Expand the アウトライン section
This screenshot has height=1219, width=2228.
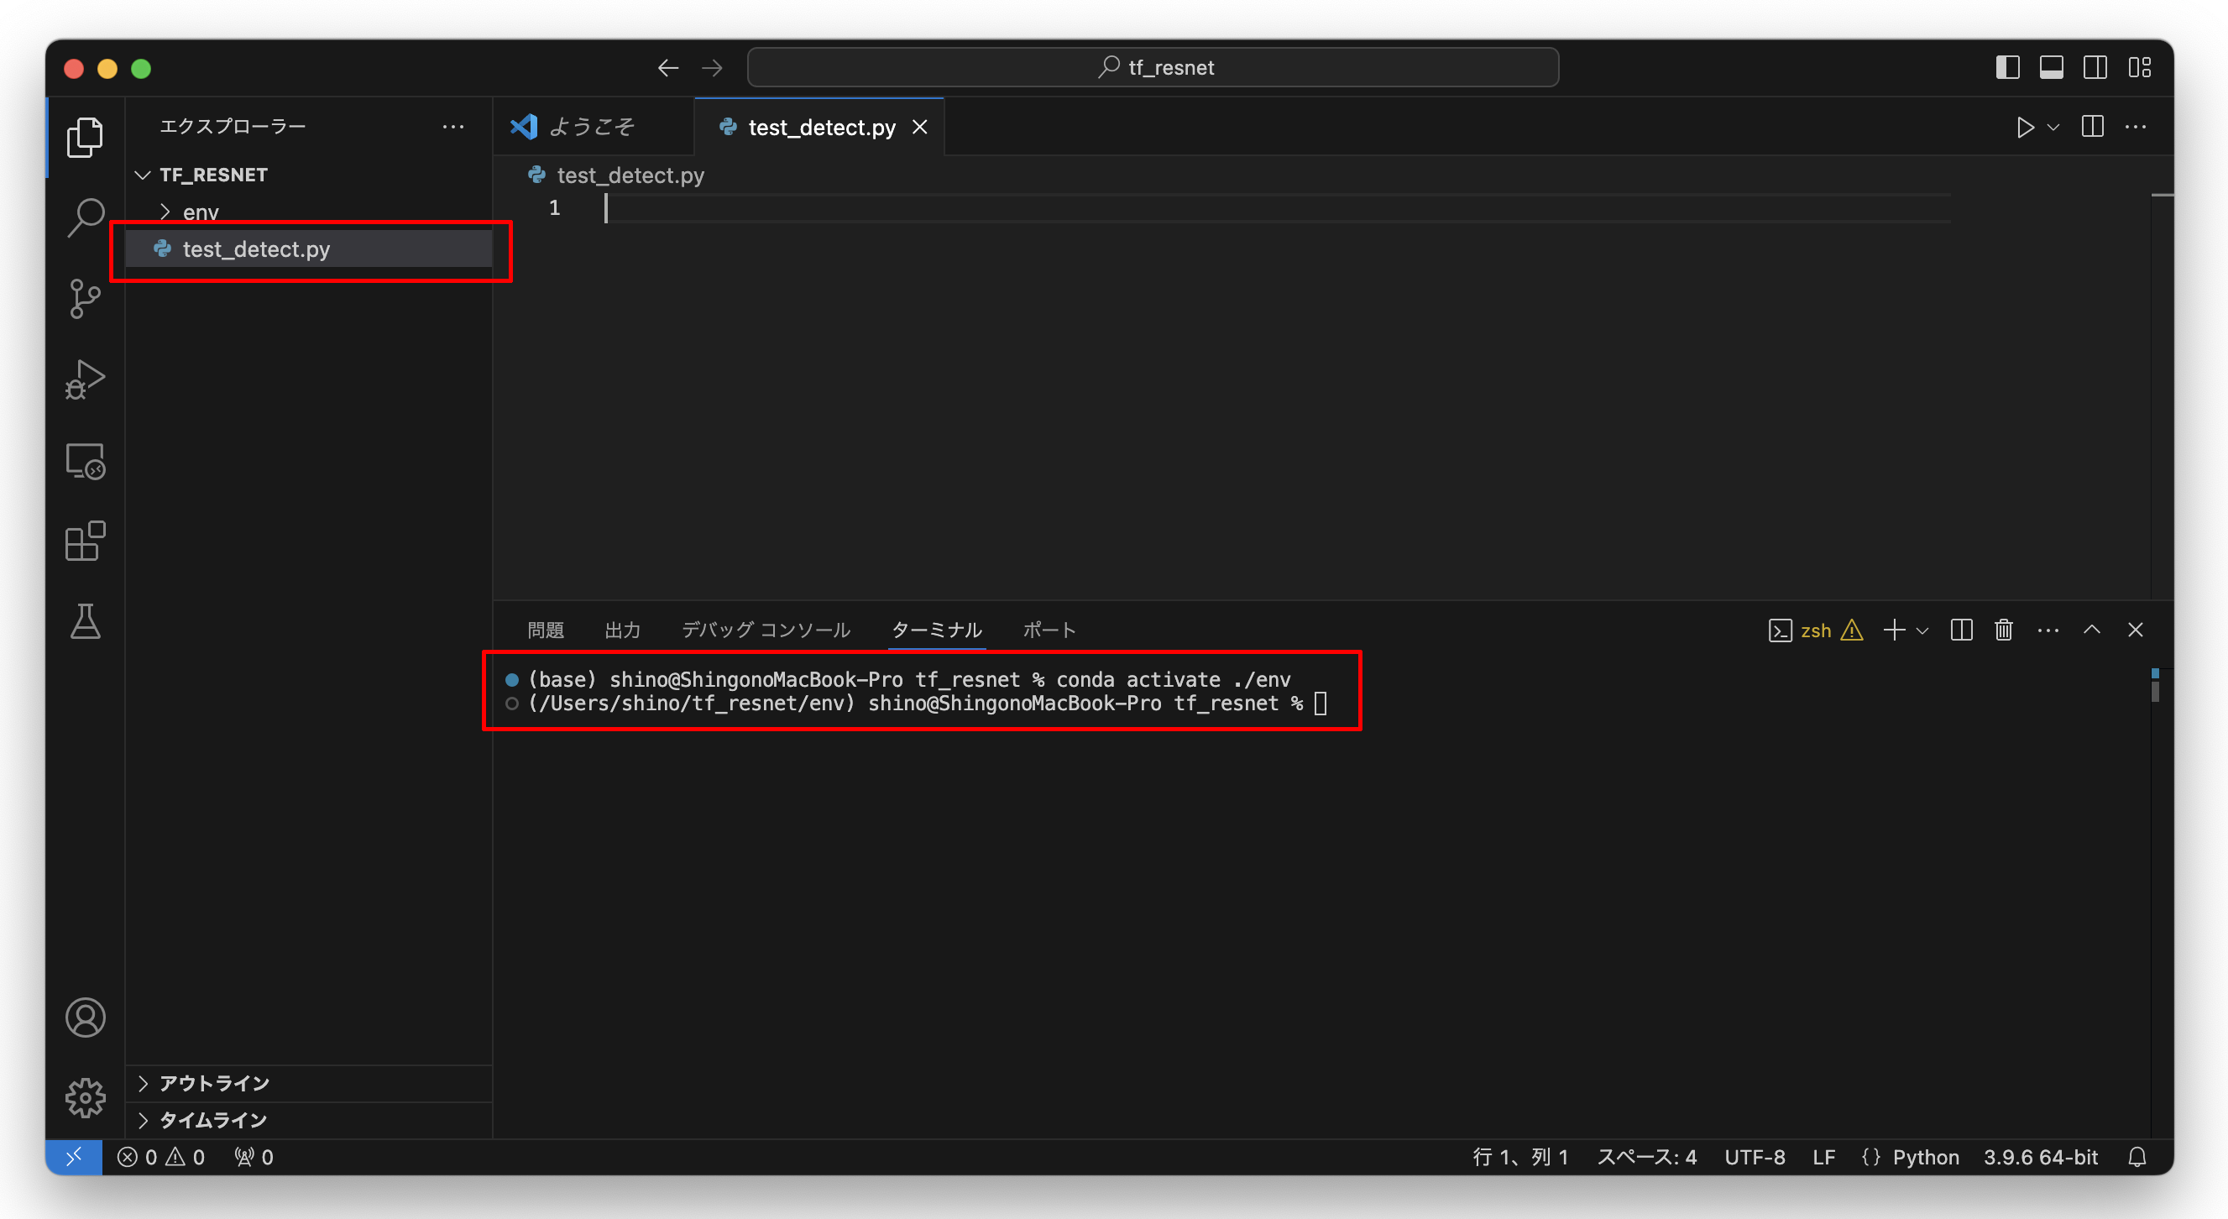213,1083
